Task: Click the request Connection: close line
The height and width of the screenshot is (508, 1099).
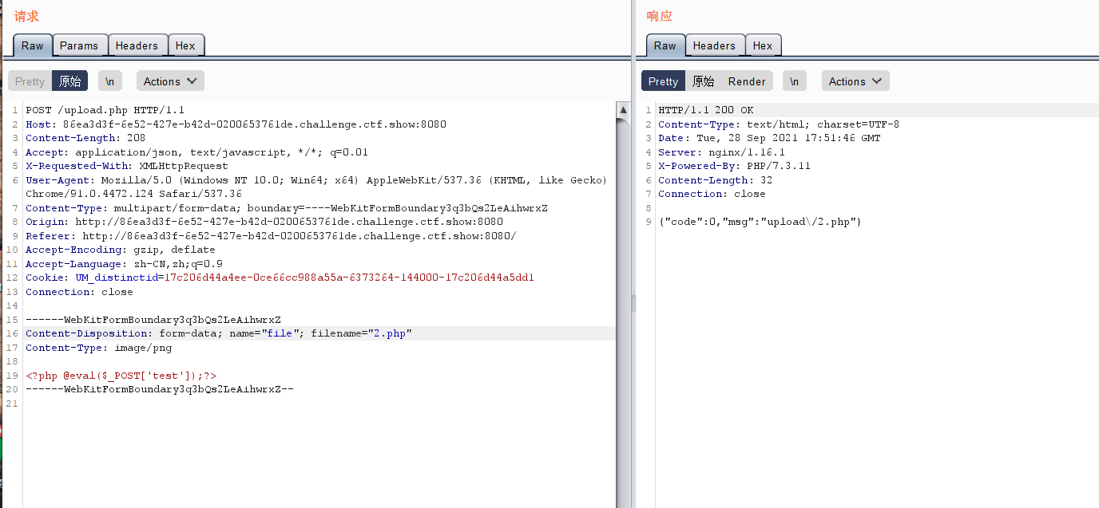Action: point(79,292)
